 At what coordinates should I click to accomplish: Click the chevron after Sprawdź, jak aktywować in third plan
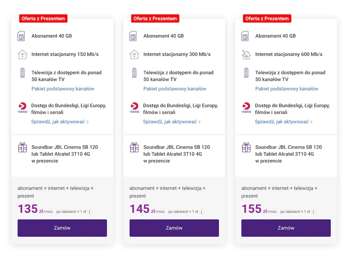tap(311, 122)
